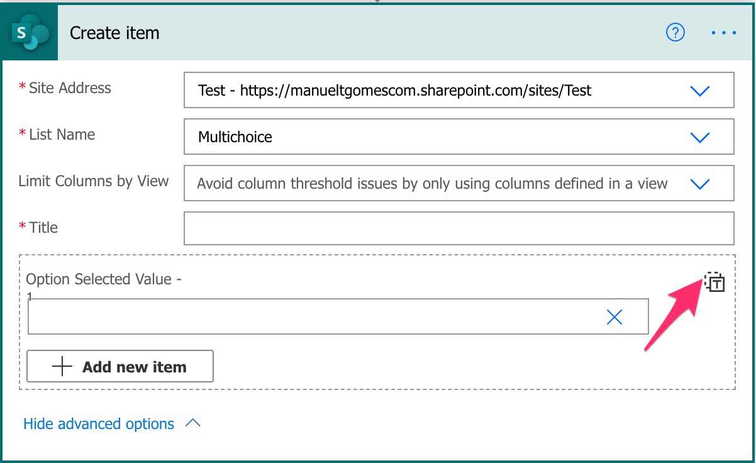Click the Test site URL value text

[395, 91]
